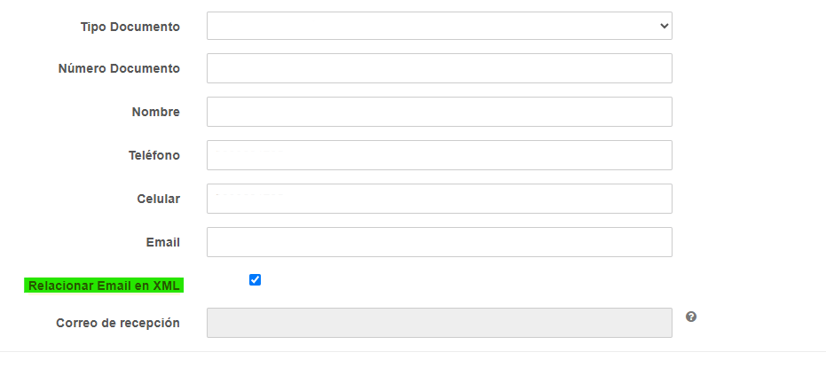The height and width of the screenshot is (368, 826).
Task: Click the Nombre field label
Action: pos(156,112)
